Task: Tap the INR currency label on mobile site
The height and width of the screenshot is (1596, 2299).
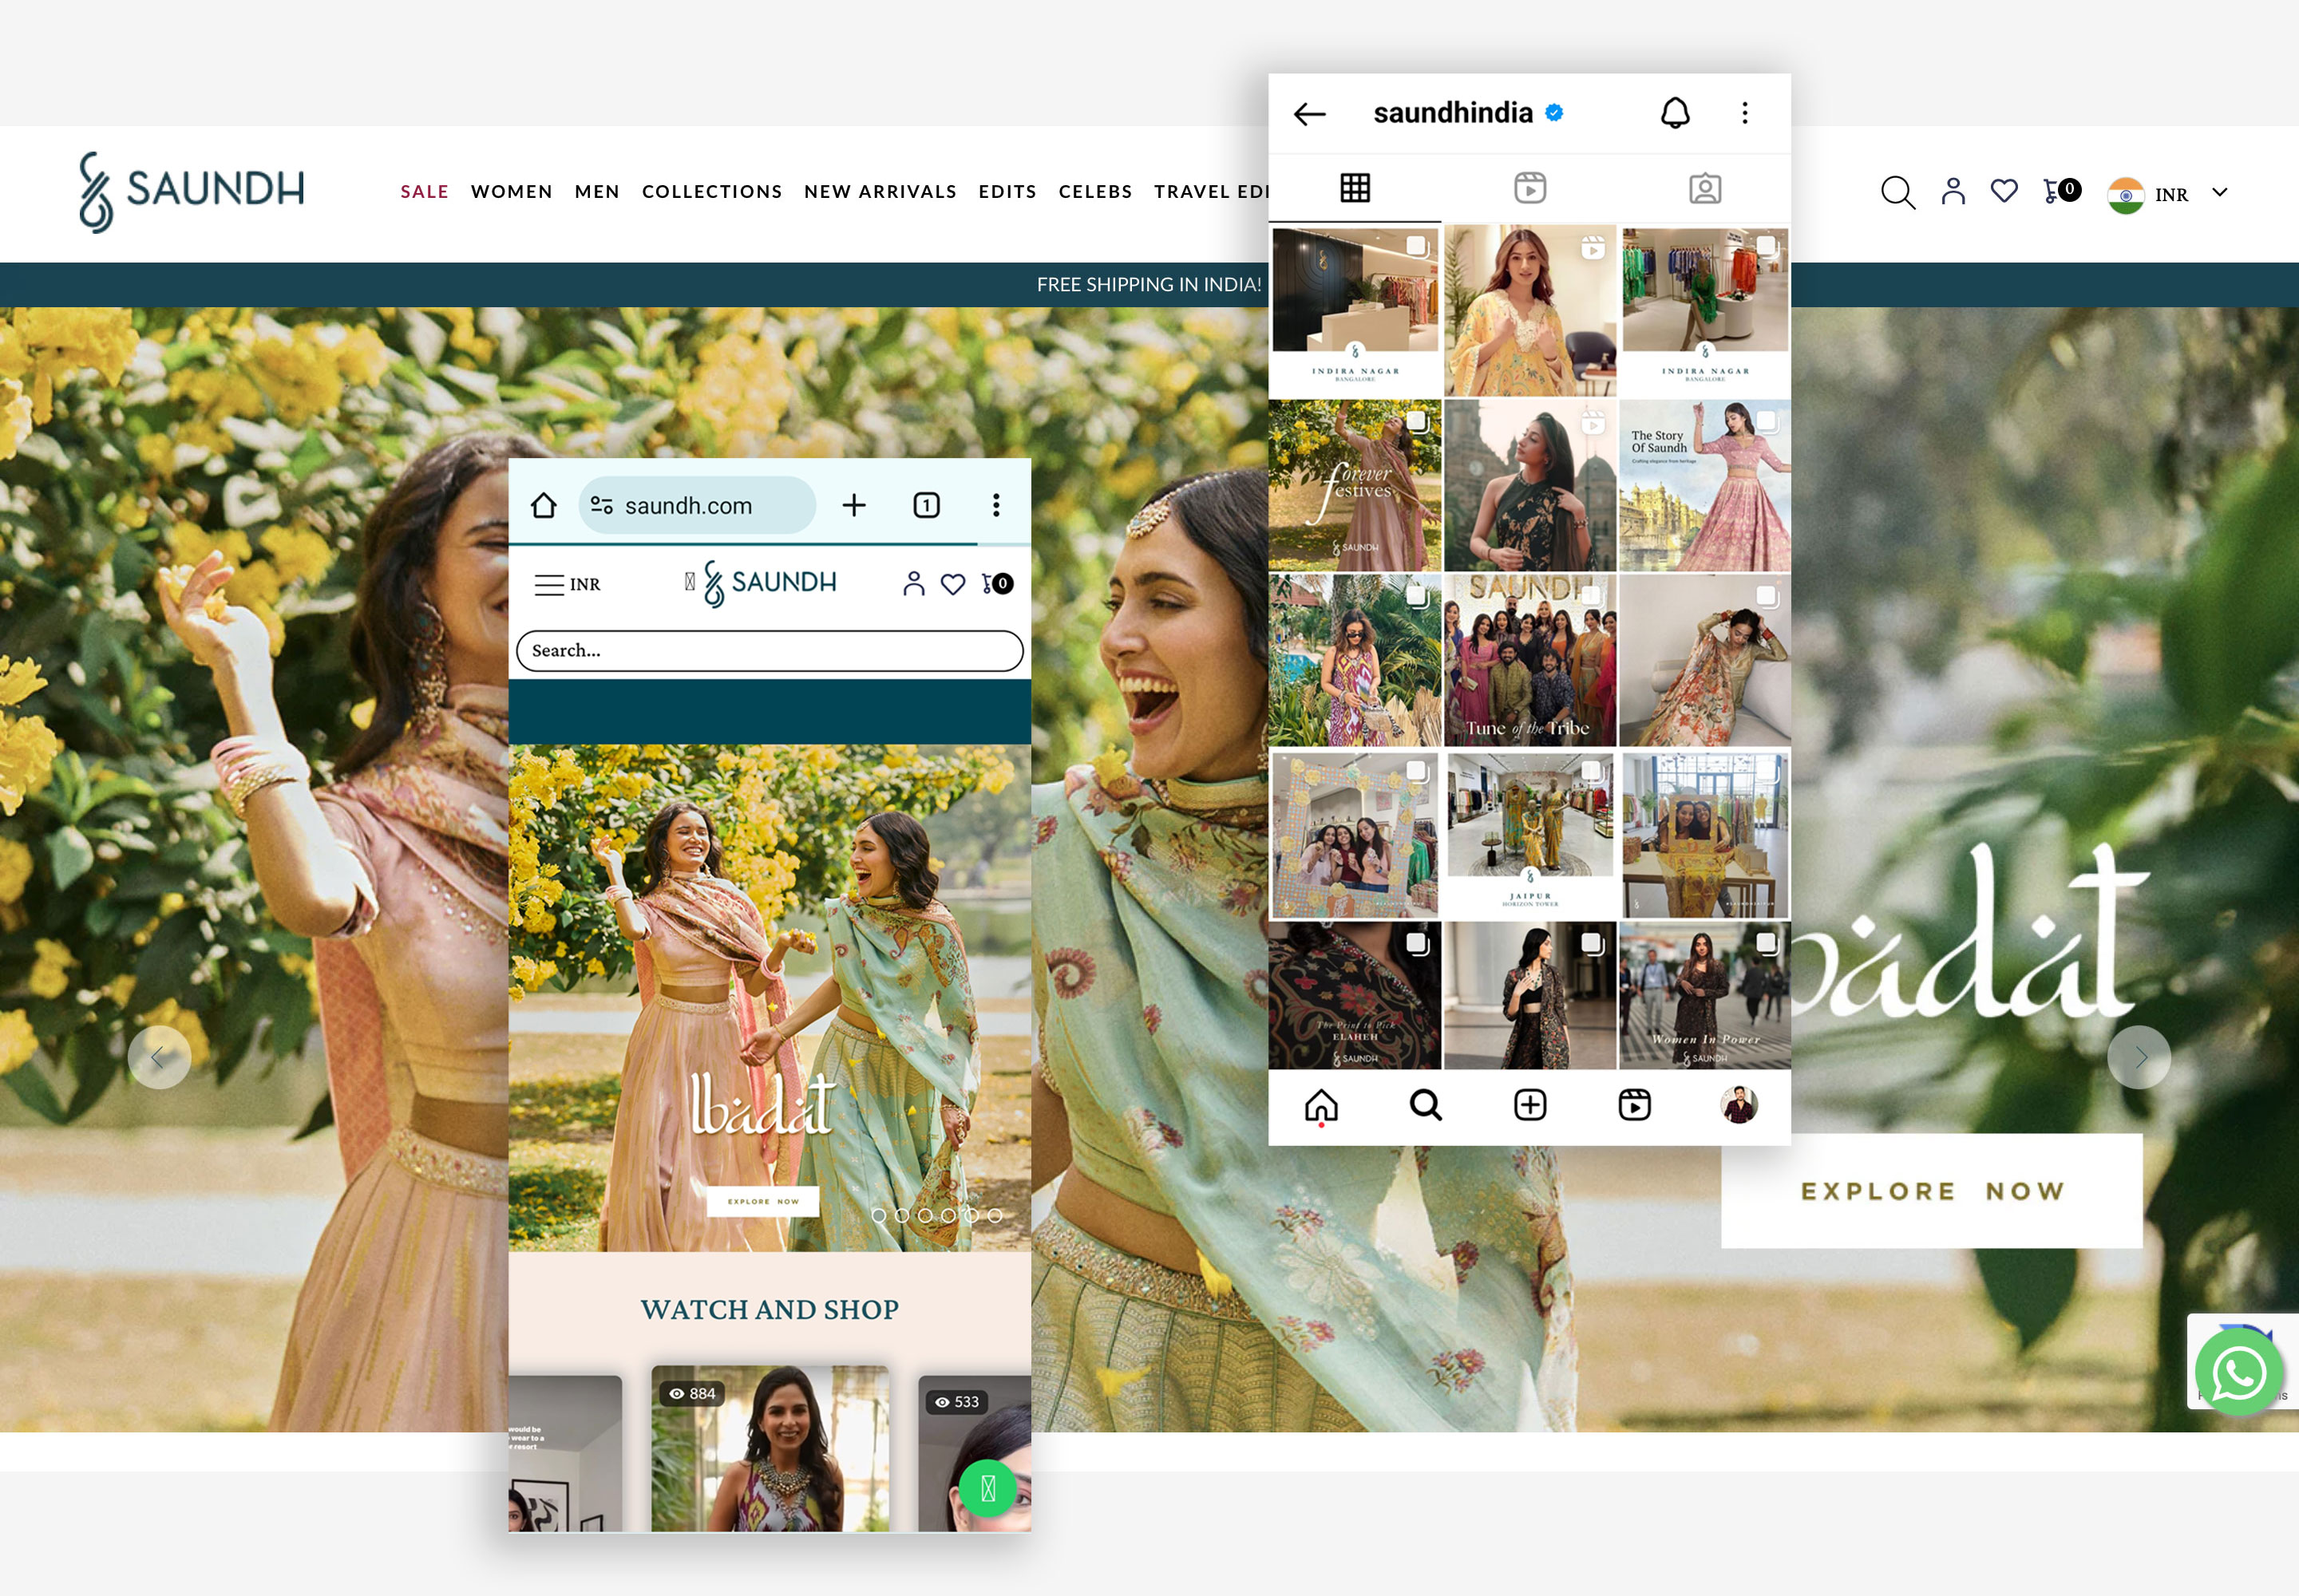Action: tap(585, 585)
